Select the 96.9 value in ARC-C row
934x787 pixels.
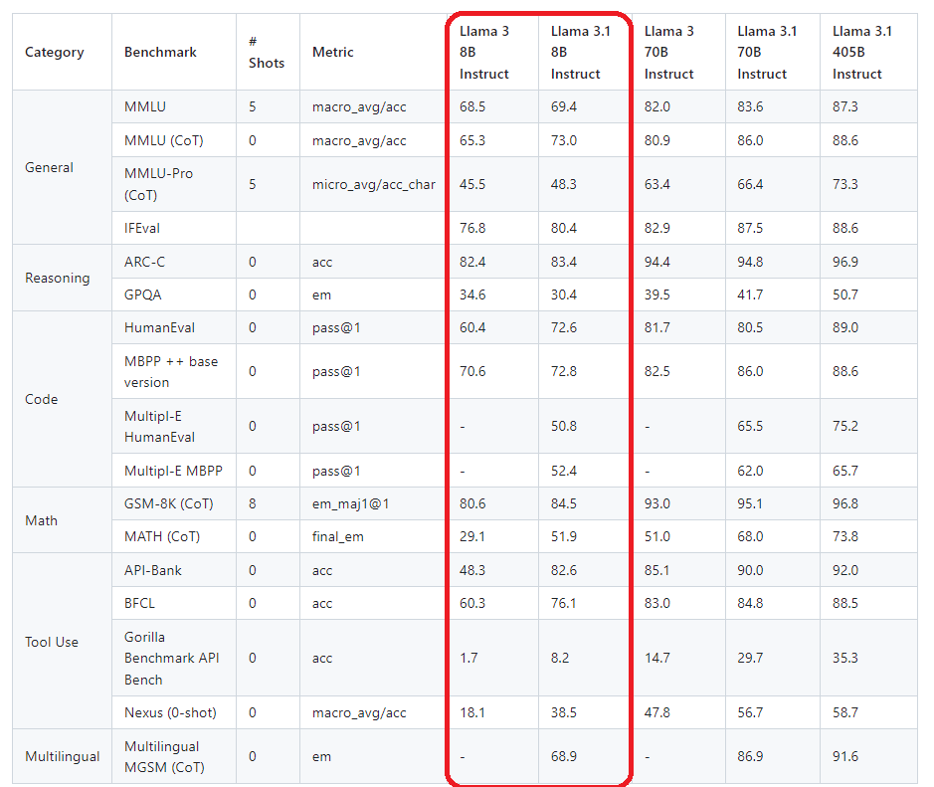coord(845,262)
